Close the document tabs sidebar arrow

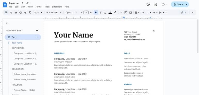point(7,23)
